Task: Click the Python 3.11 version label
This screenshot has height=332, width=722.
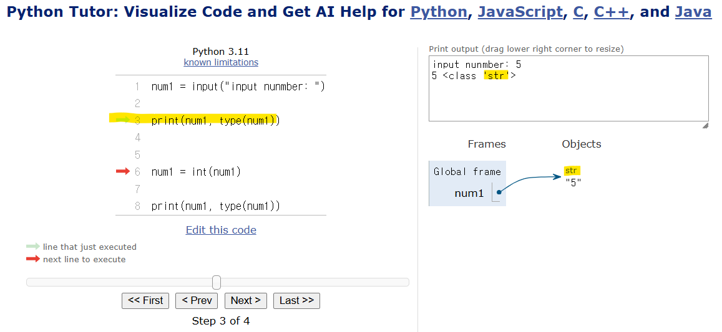Action: tap(220, 52)
